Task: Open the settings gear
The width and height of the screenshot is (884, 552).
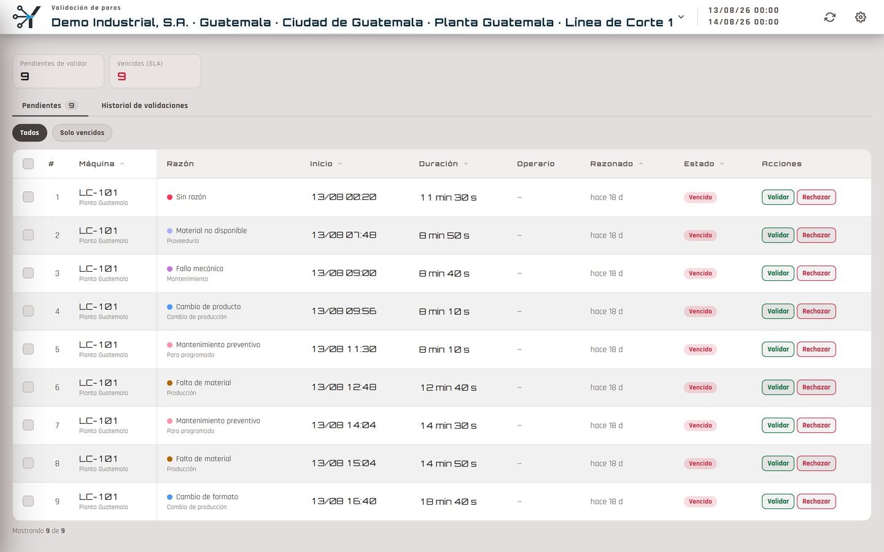Action: 861,17
